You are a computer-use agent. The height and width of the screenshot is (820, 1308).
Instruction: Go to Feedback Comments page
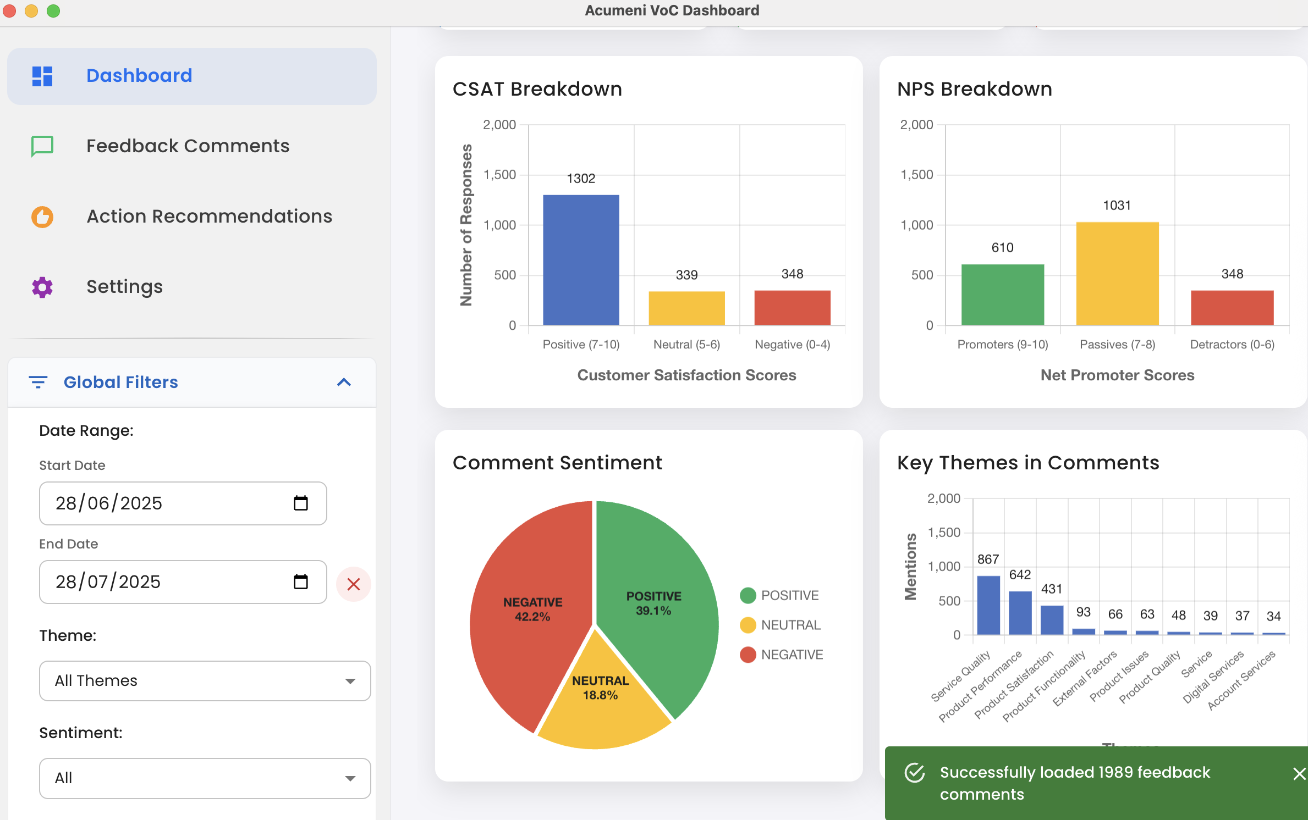coord(188,146)
